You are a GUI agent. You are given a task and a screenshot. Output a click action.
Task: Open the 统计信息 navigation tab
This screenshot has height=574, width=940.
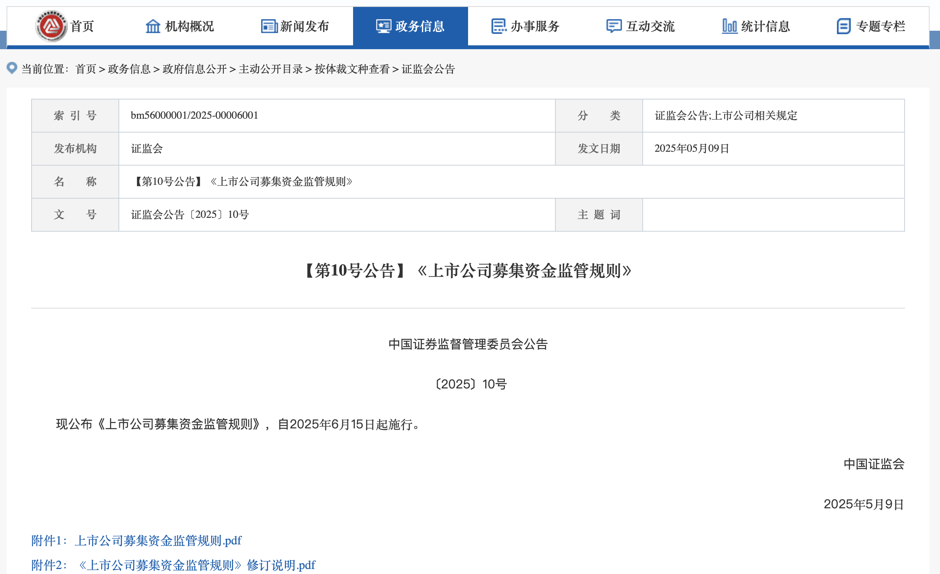click(765, 26)
